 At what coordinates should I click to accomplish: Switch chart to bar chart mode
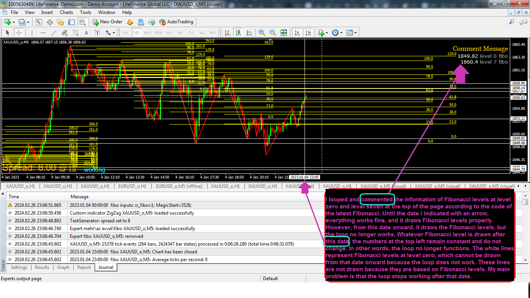click(227, 33)
